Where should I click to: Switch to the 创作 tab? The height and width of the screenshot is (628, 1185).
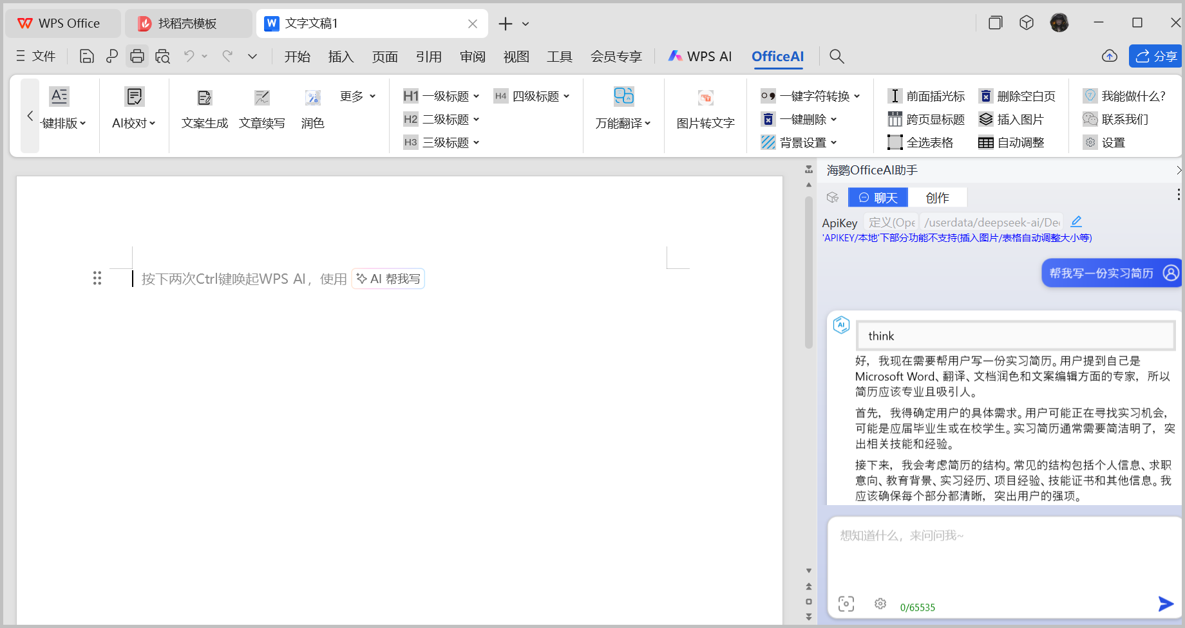937,198
